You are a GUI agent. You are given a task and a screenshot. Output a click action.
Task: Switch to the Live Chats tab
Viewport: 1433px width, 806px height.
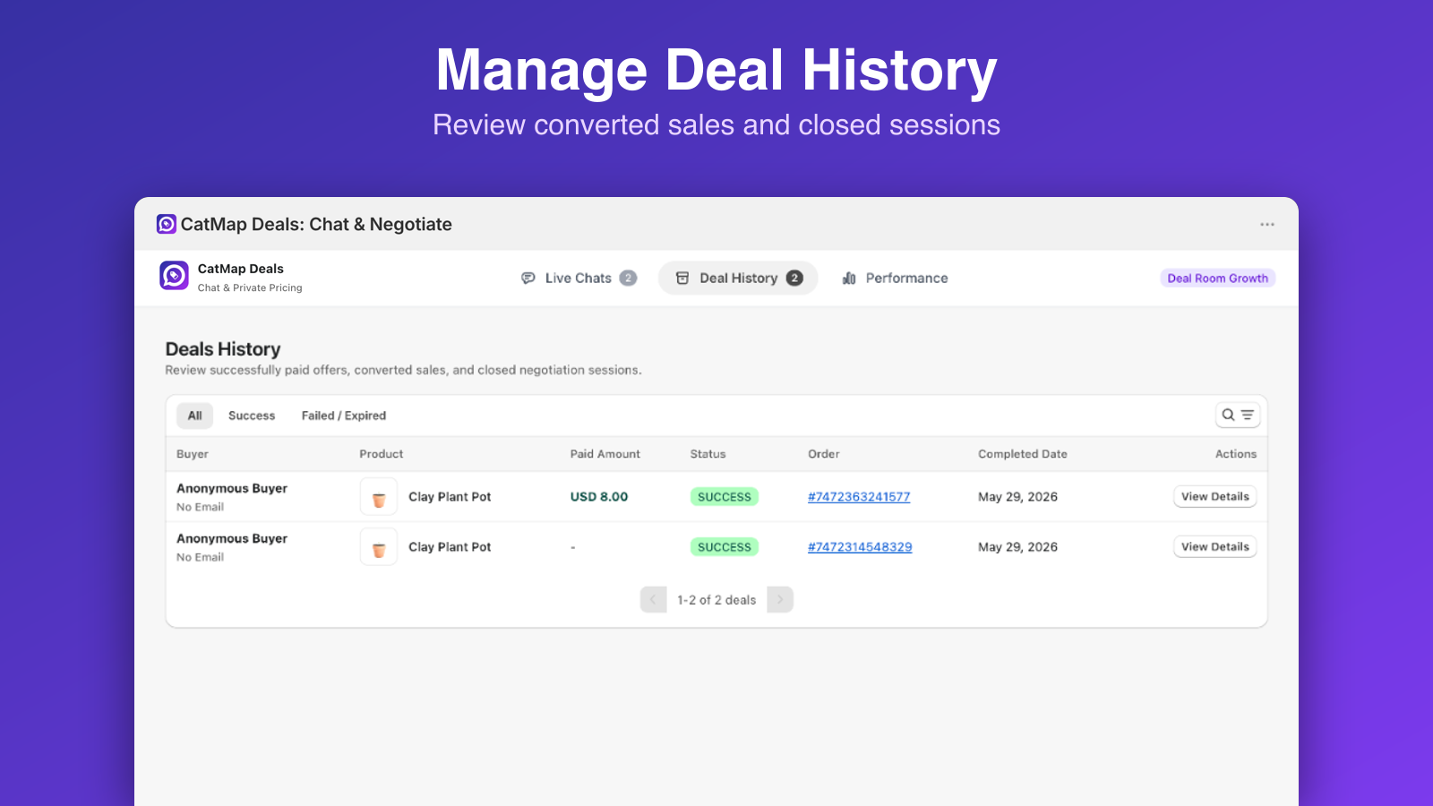pos(579,279)
